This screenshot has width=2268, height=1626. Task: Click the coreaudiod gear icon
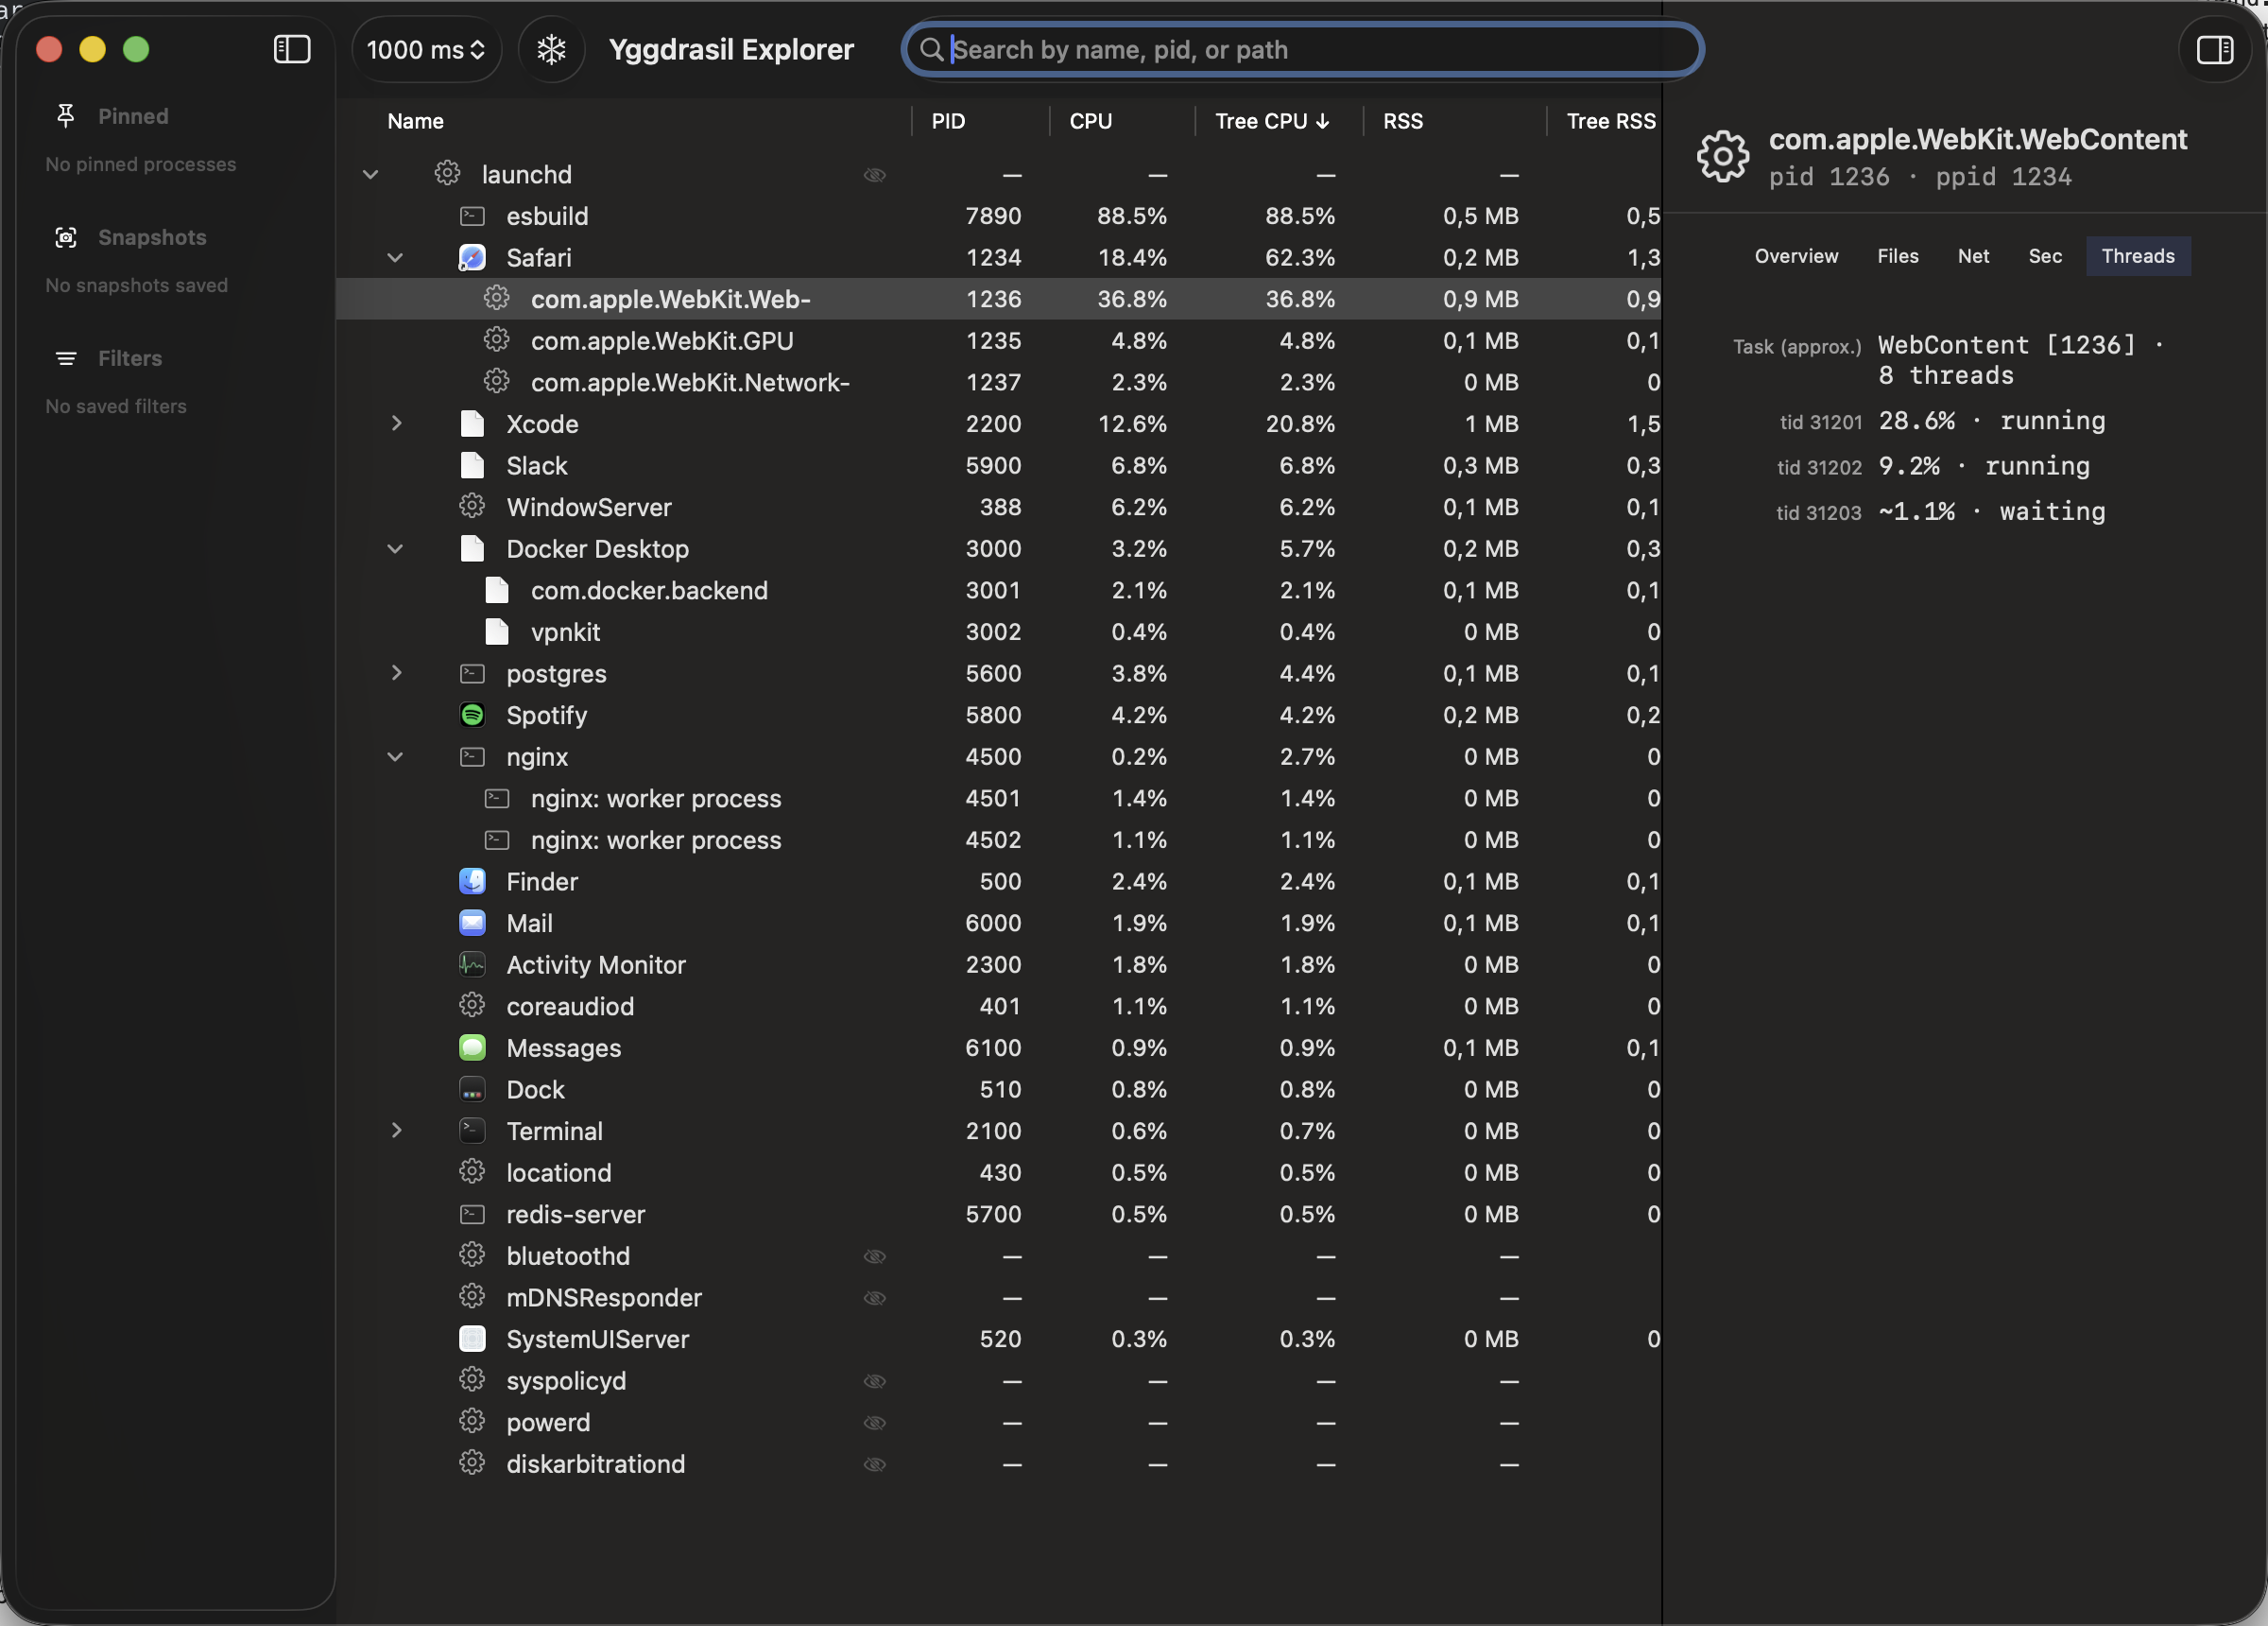point(472,1005)
